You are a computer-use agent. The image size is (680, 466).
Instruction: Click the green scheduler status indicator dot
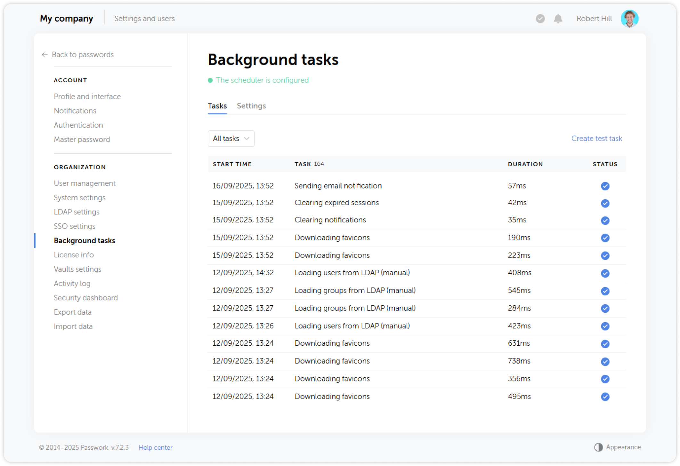click(x=210, y=80)
